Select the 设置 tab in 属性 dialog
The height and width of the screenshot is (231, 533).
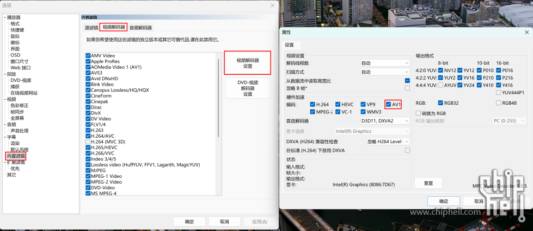(x=289, y=44)
